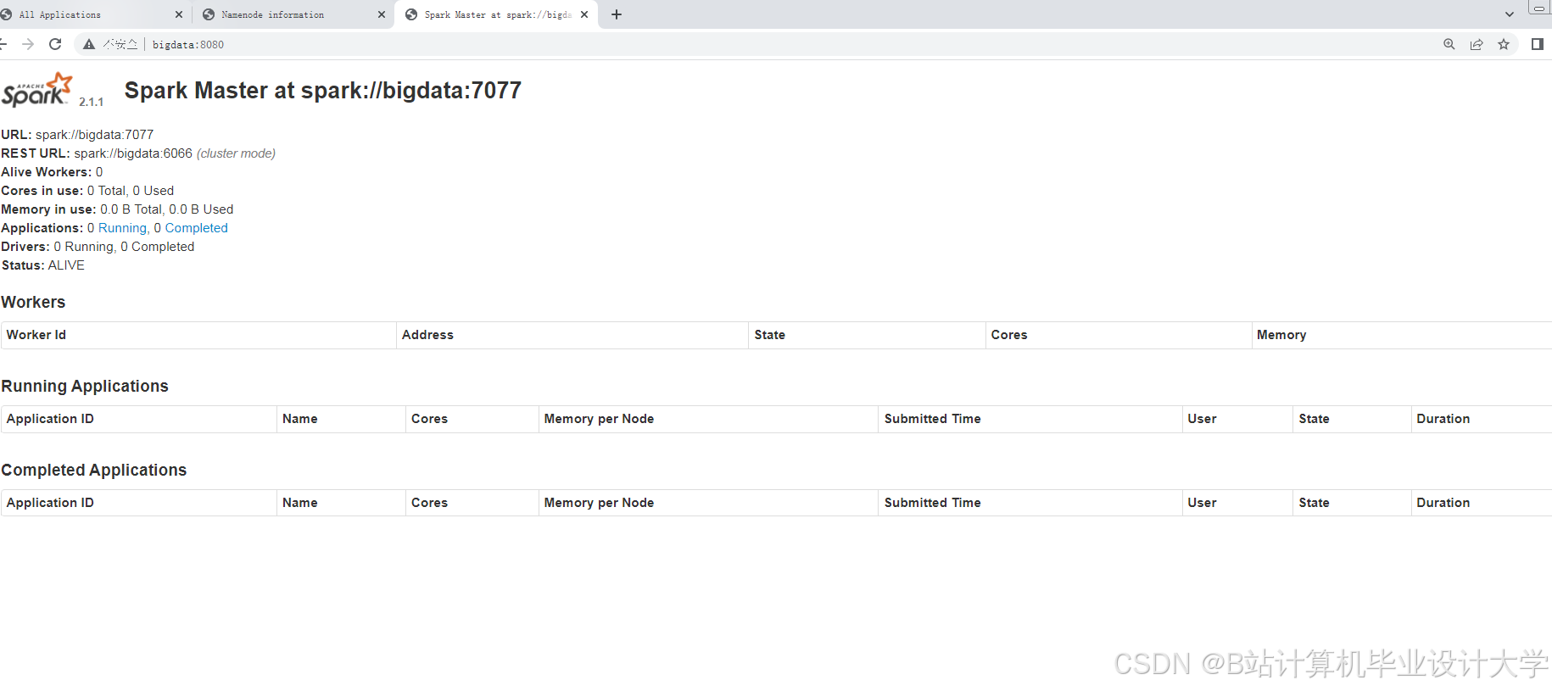Screen dimensions: 1552x691
Task: Click the REST URL spark://bigdata:6066 text
Action: [x=133, y=153]
